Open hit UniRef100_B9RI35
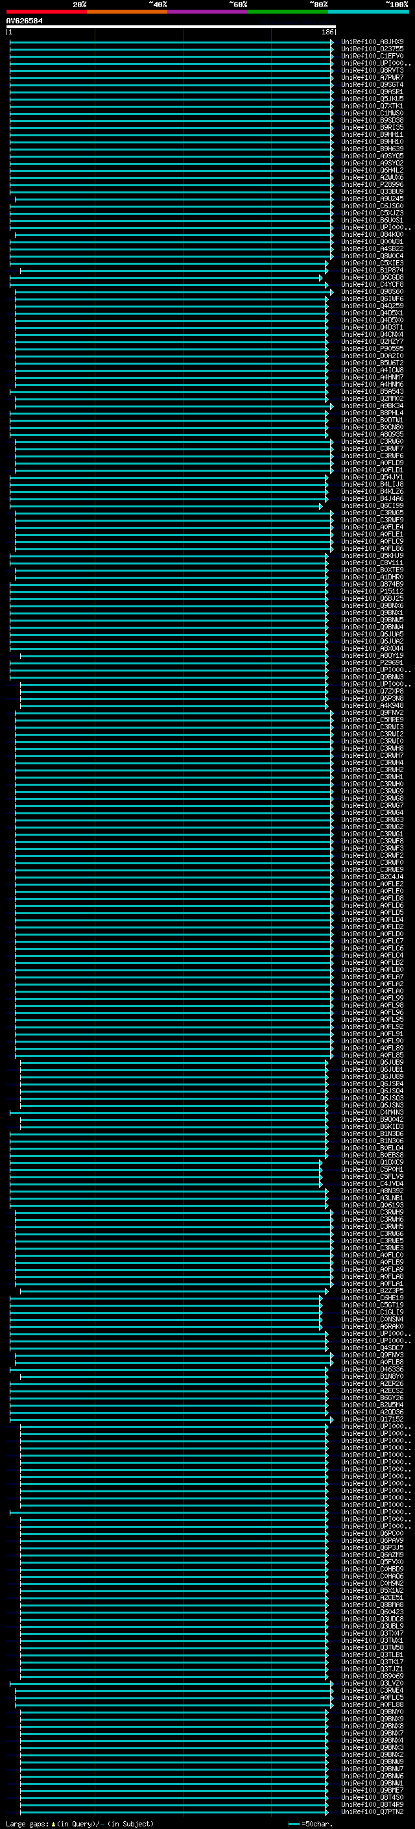Viewport: 415px width, 1829px height. [x=372, y=127]
